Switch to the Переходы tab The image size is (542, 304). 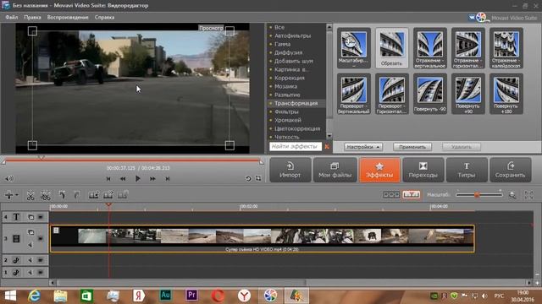click(423, 170)
